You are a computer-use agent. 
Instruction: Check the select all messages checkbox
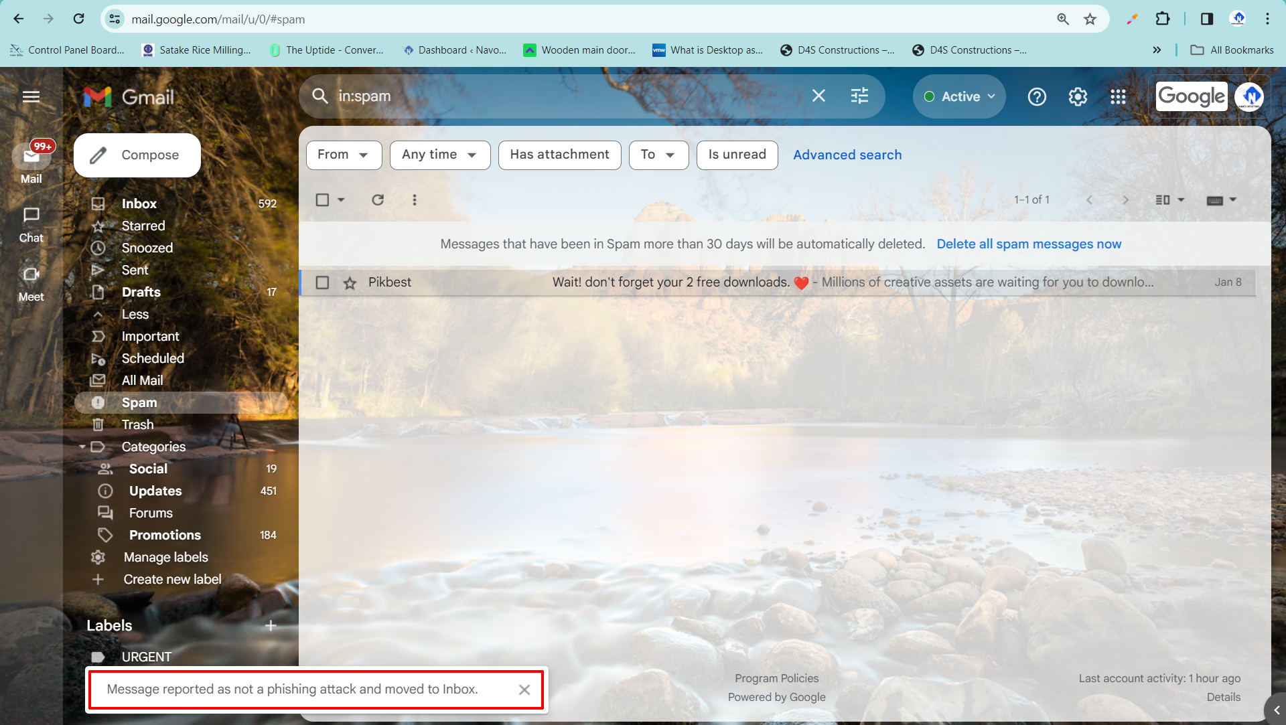coord(322,199)
